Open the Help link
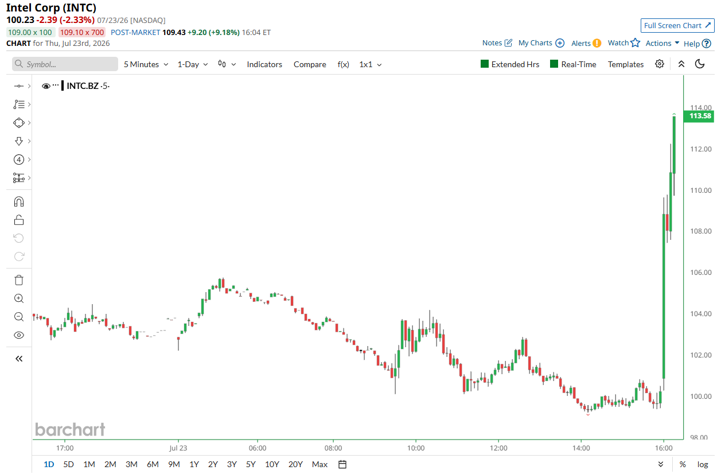Image resolution: width=721 pixels, height=474 pixels. (x=697, y=43)
